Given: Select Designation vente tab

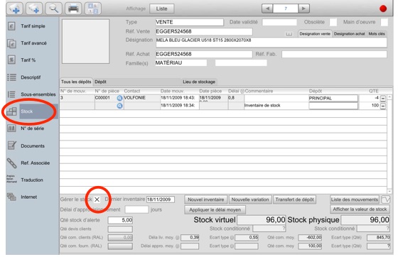Looking at the screenshot, I should click(315, 33).
